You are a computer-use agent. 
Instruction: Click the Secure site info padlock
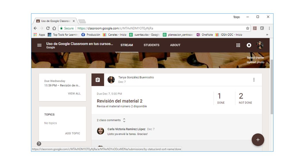pos(61,28)
